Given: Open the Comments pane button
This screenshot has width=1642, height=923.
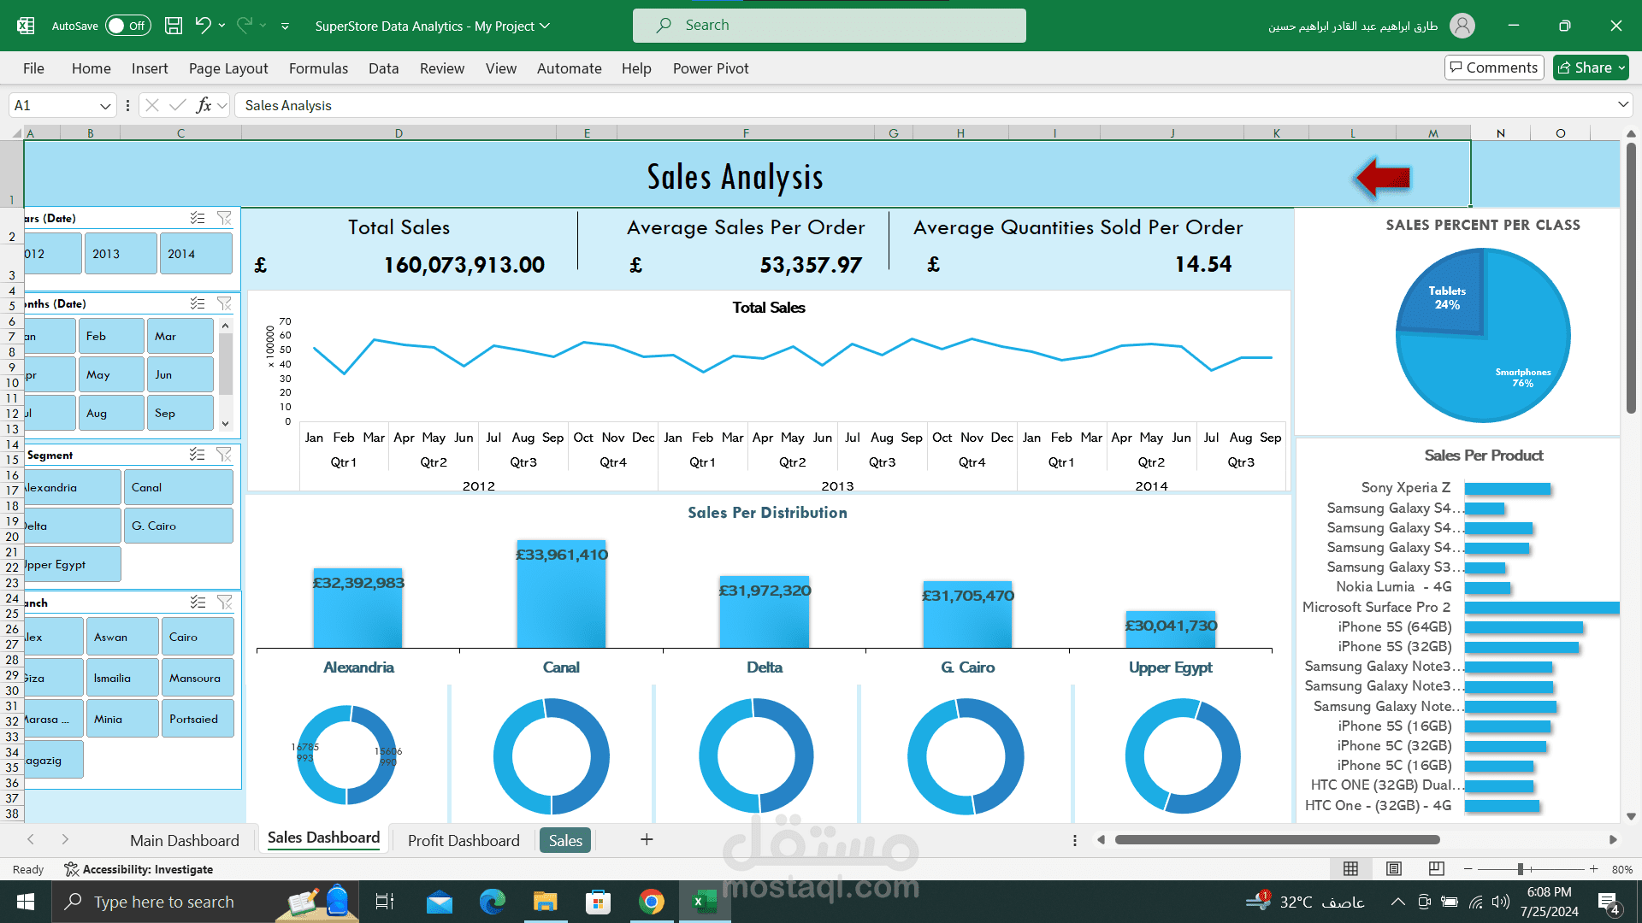Looking at the screenshot, I should click(1494, 68).
